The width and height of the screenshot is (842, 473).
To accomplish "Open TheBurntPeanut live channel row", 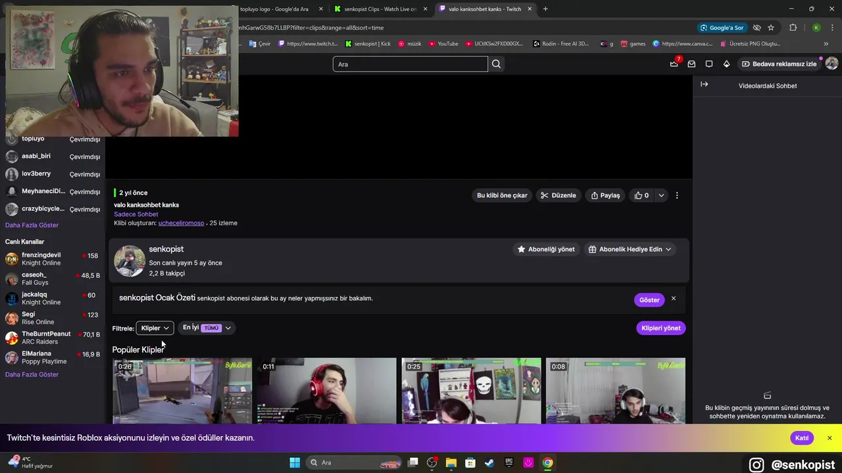I will click(x=53, y=338).
